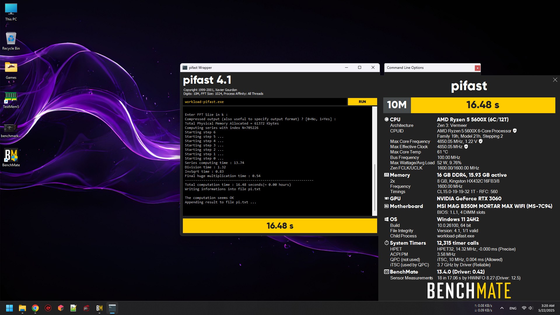Click the yellow 16.48 s bar in wrapper
This screenshot has height=315, width=560.
(x=280, y=226)
